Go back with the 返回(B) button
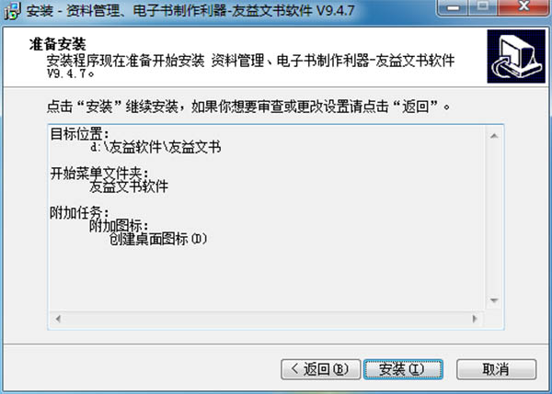Image resolution: width=552 pixels, height=394 pixels. pyautogui.click(x=321, y=369)
